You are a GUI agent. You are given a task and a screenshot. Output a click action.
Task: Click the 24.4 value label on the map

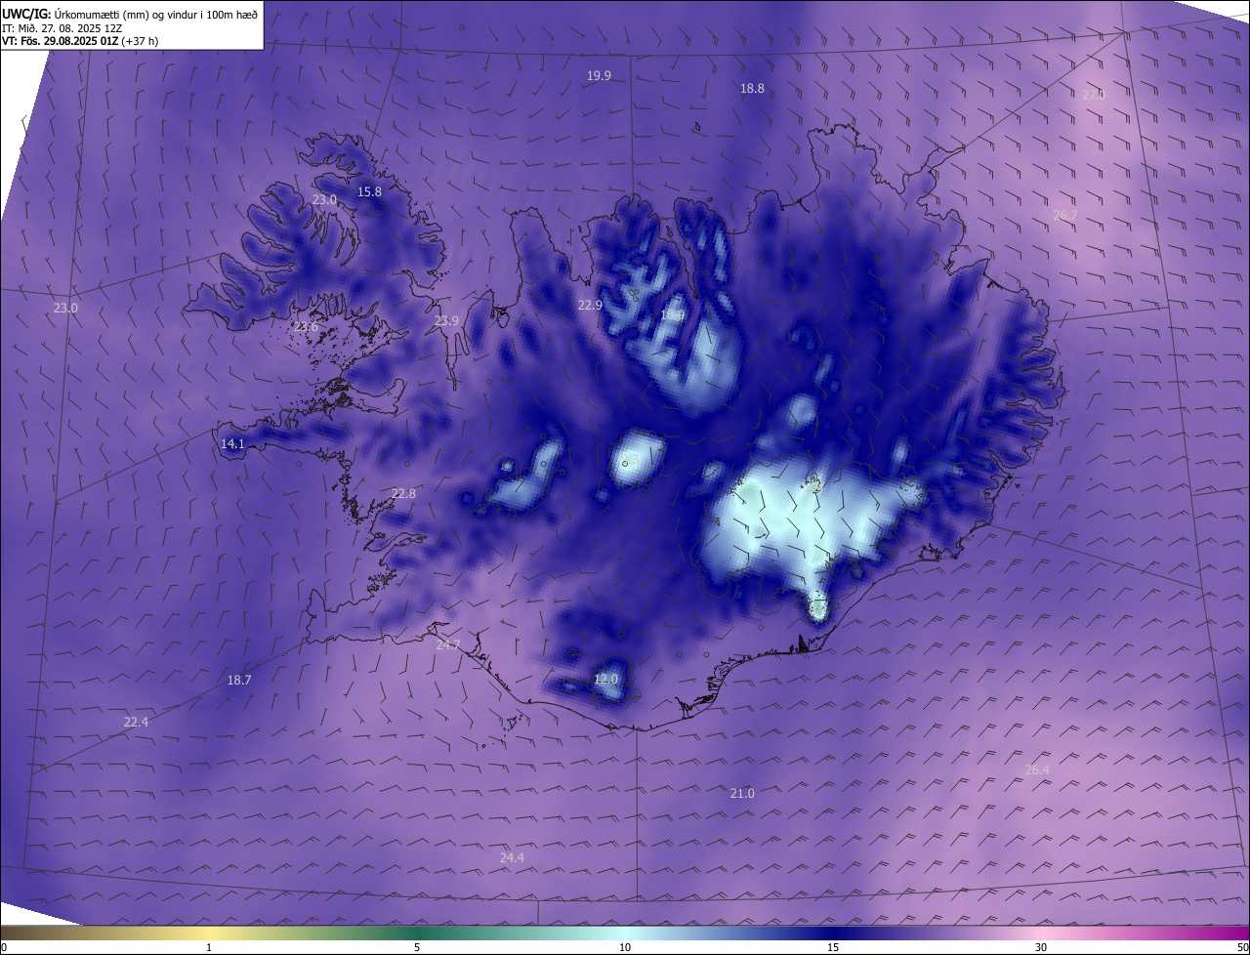coord(512,858)
